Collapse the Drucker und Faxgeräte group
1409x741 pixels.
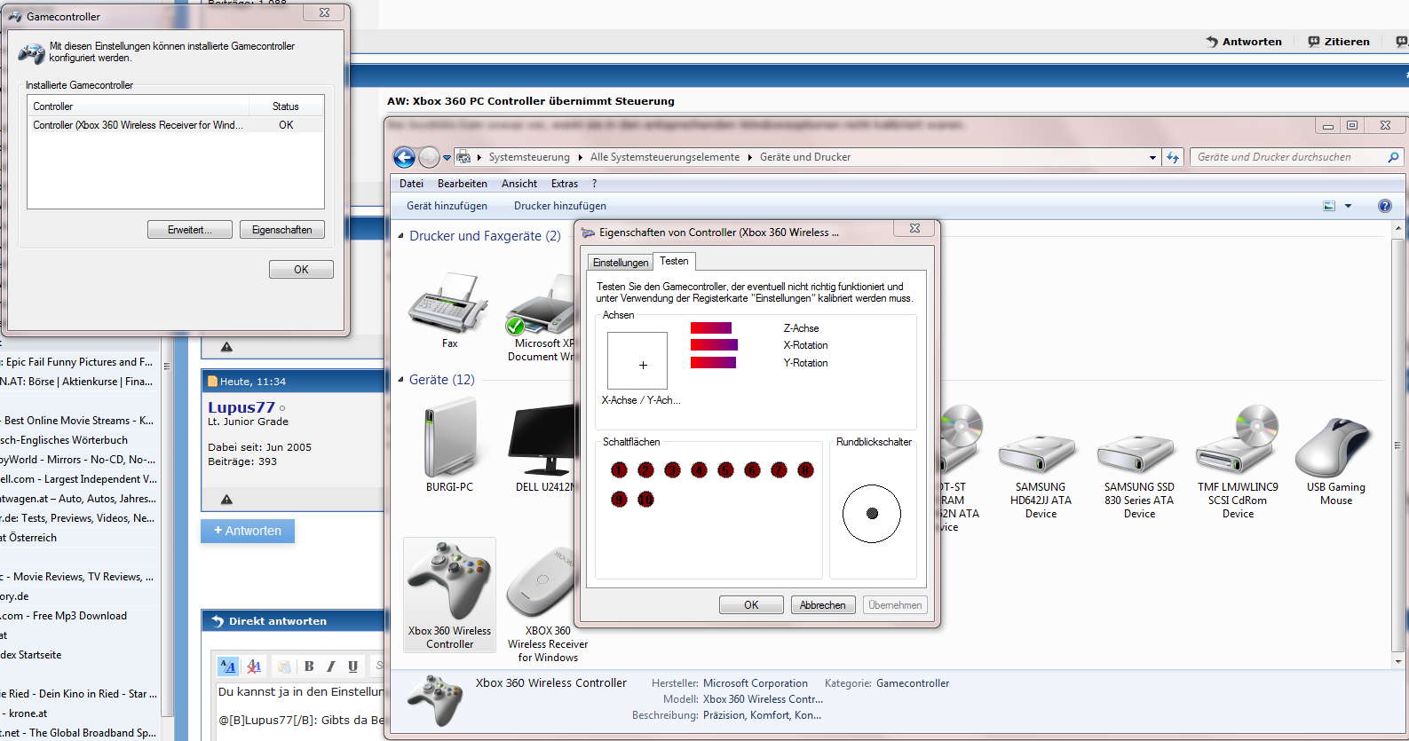tap(400, 236)
